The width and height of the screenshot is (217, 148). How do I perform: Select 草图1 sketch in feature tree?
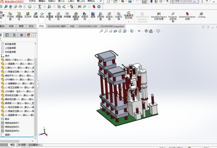(x=6, y=135)
